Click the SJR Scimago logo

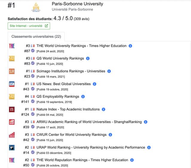pos(12,71)
